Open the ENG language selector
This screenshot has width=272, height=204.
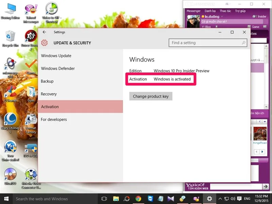247,199
